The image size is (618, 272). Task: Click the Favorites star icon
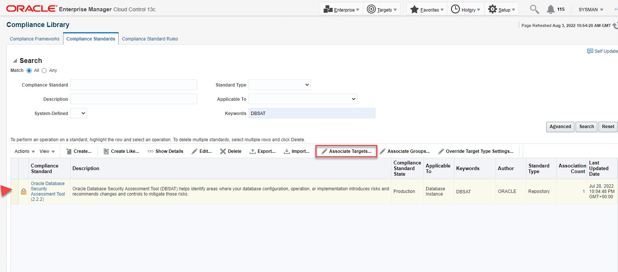(x=414, y=9)
